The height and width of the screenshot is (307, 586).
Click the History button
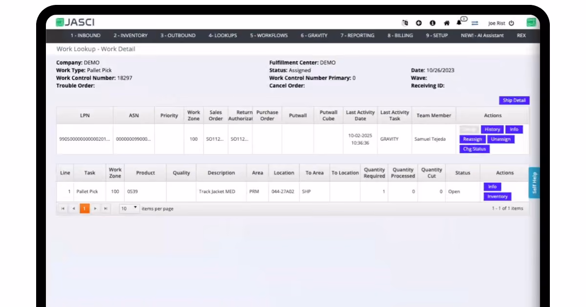492,129
